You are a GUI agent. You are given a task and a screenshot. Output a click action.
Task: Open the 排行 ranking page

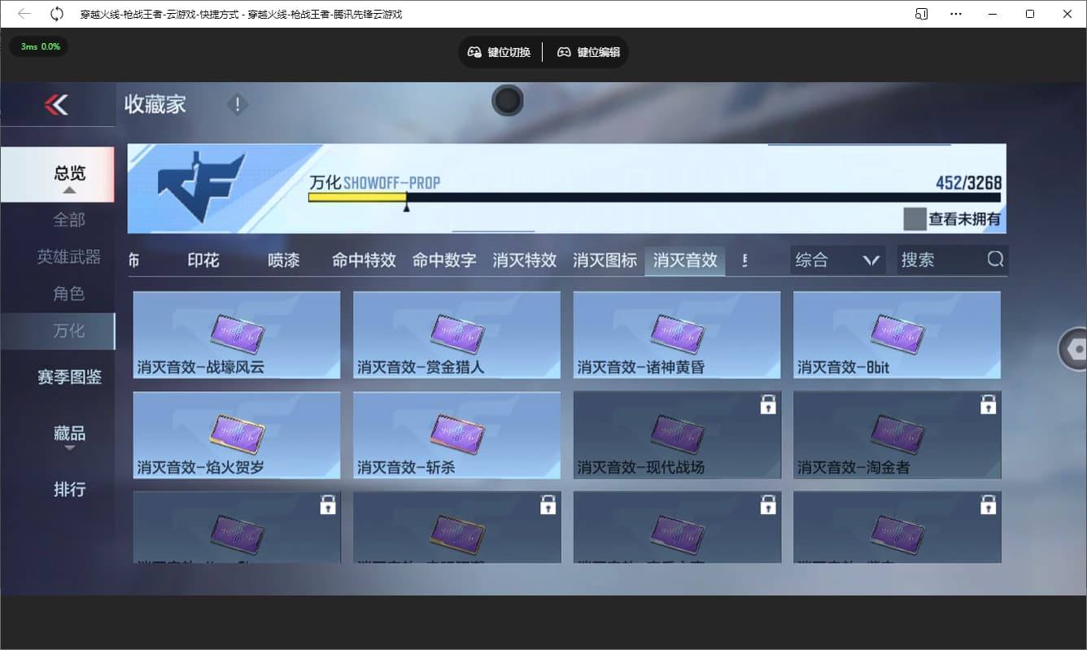point(70,489)
